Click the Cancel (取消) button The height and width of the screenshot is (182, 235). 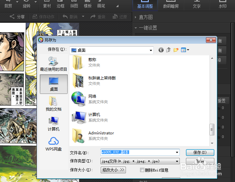[x=200, y=161]
